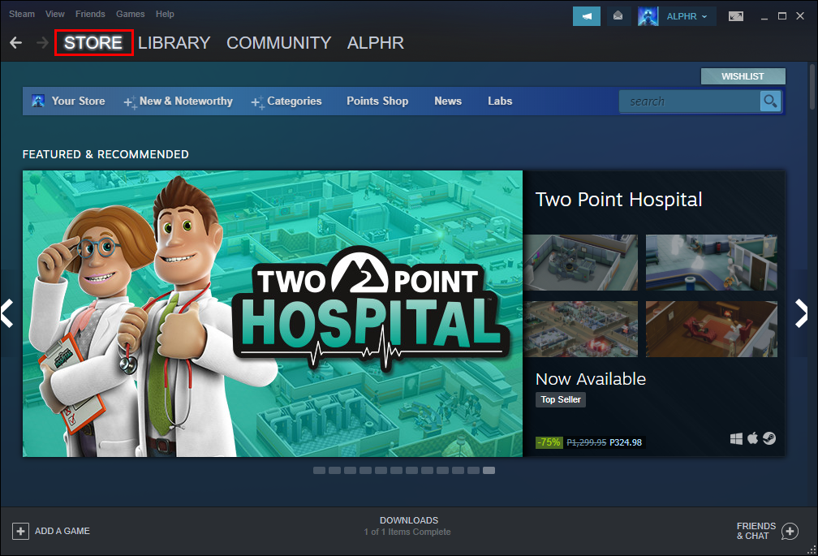This screenshot has height=556, width=818.
Task: Open the Labs link
Action: (500, 101)
